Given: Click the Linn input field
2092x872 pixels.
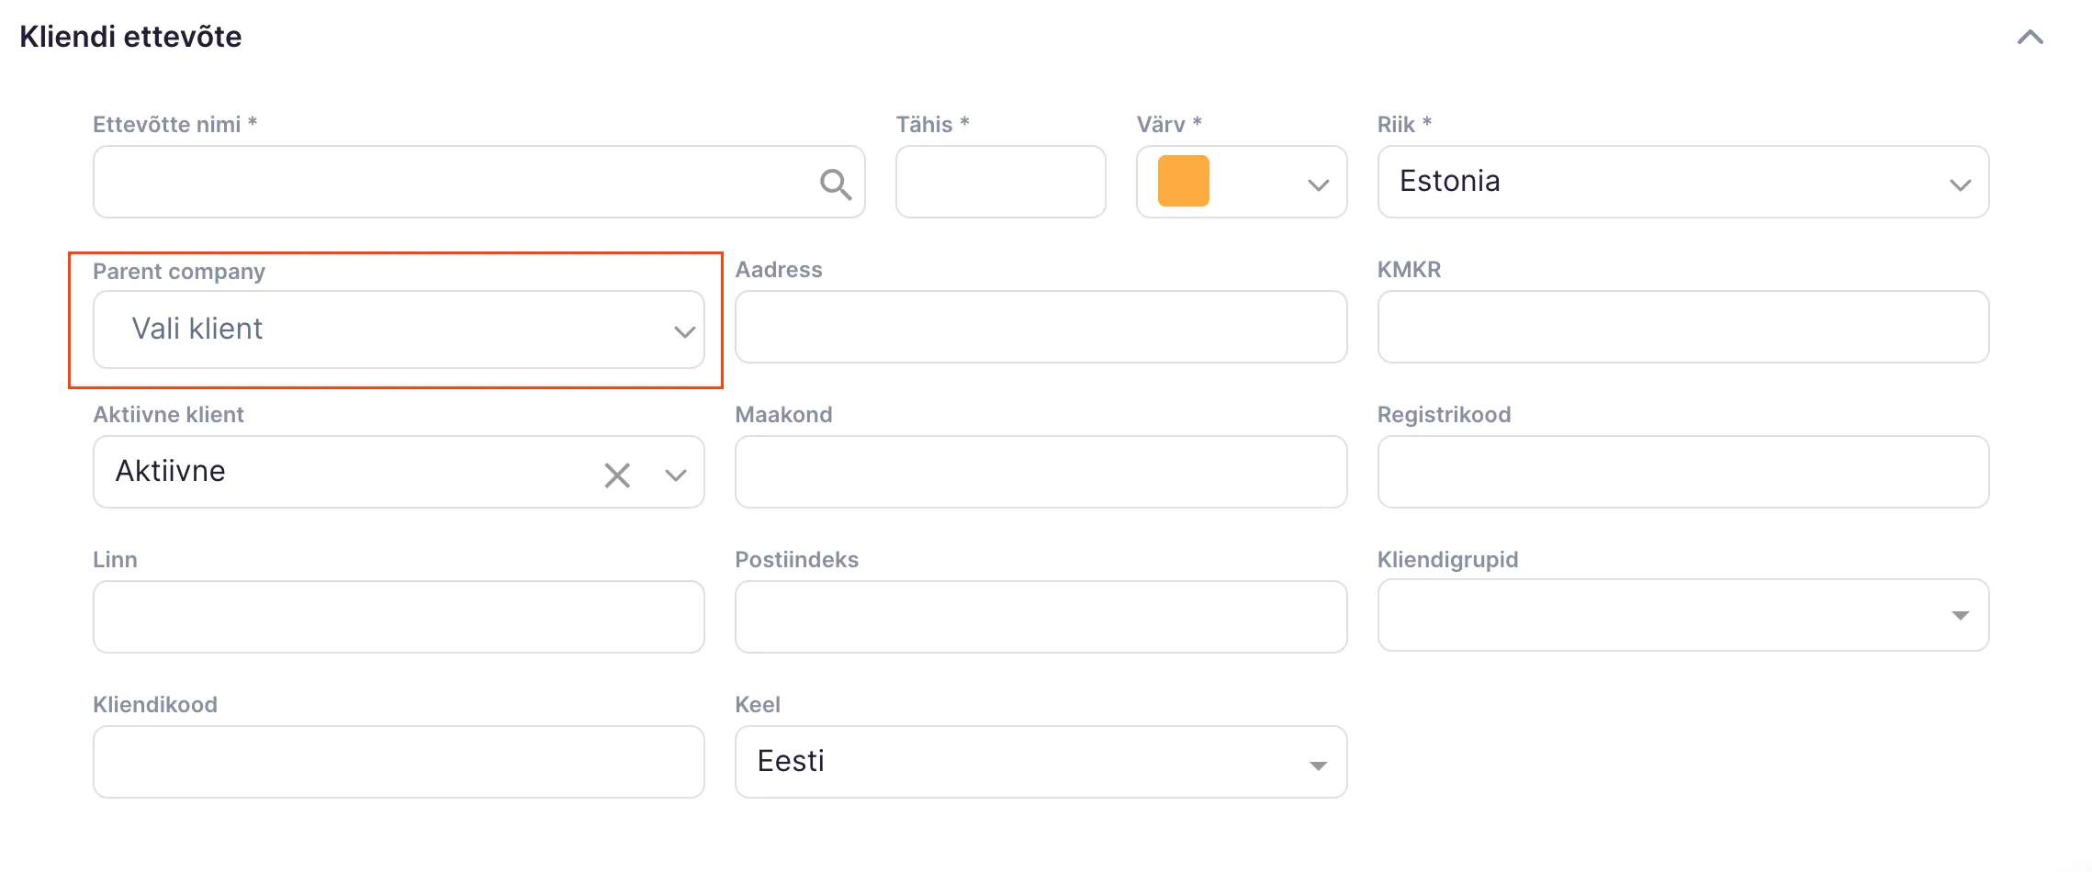Looking at the screenshot, I should [x=399, y=617].
